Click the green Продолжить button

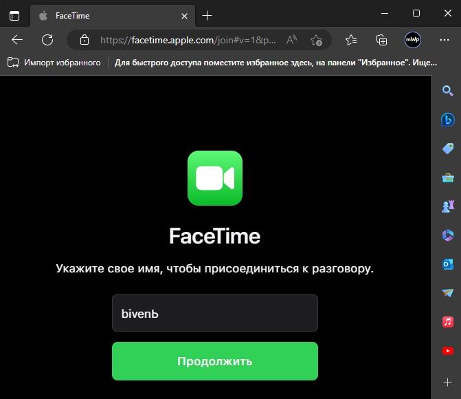[214, 361]
